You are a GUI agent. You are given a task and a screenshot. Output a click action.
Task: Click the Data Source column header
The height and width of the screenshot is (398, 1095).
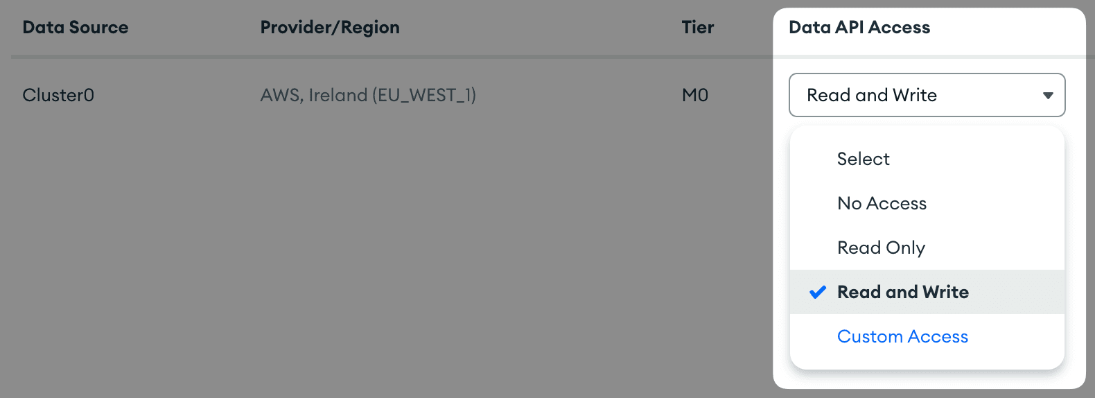[x=76, y=28]
